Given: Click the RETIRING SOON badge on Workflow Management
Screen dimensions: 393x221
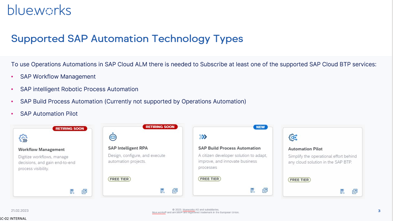Looking at the screenshot, I should click(70, 128).
